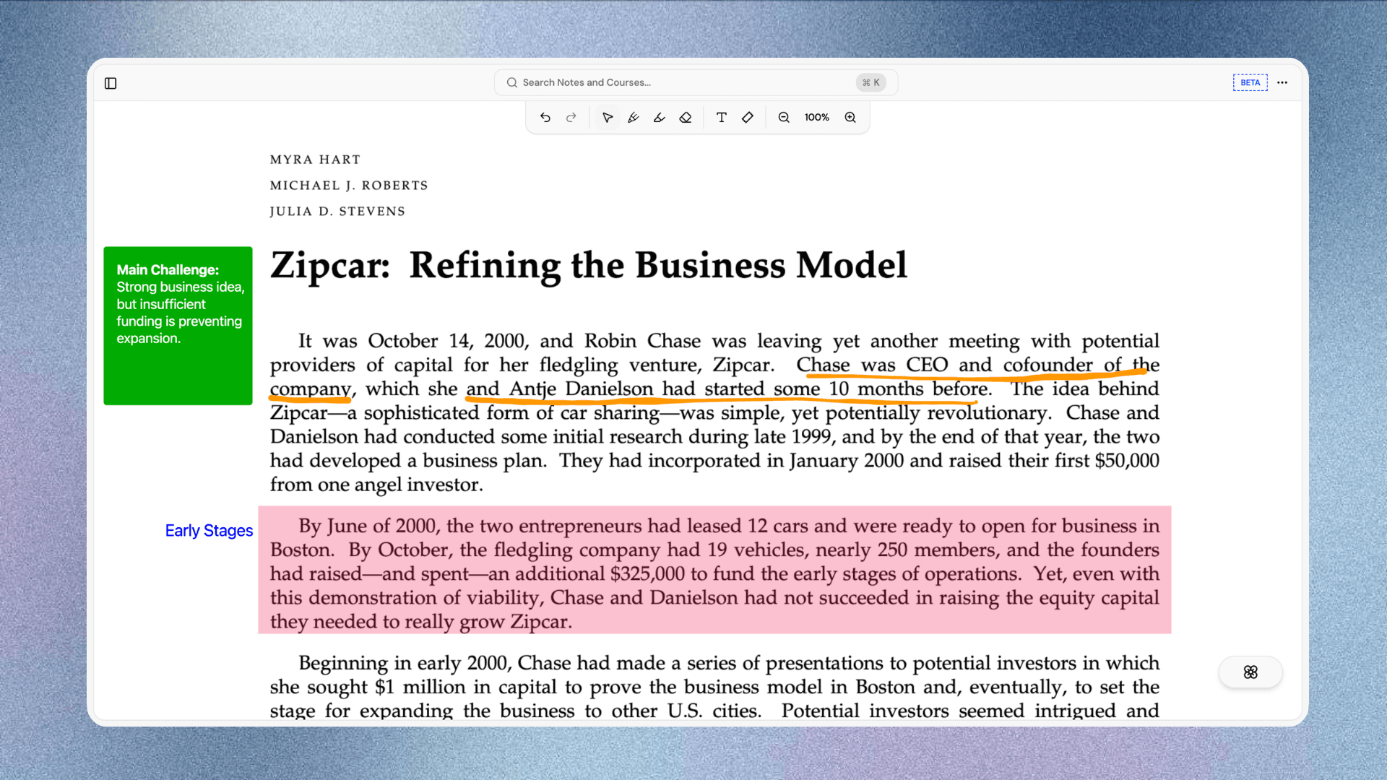
Task: Click the Search Notes and Courses field
Action: click(696, 82)
